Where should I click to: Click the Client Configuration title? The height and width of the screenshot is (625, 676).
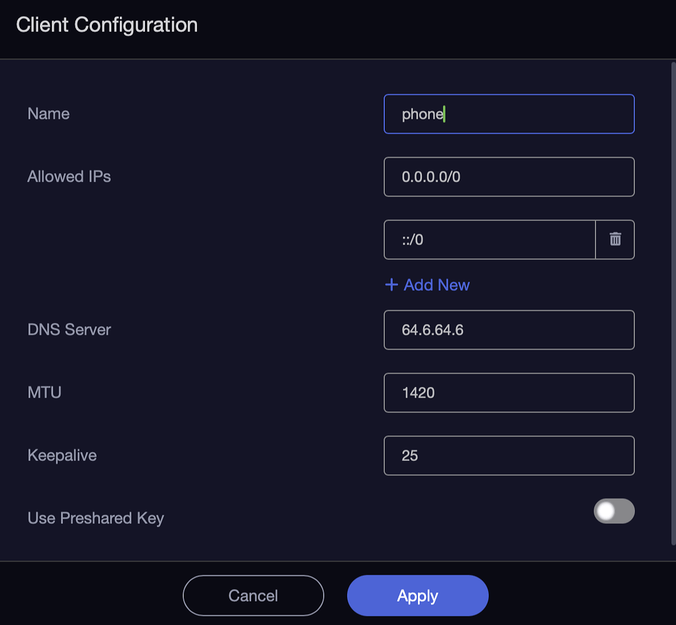point(106,24)
